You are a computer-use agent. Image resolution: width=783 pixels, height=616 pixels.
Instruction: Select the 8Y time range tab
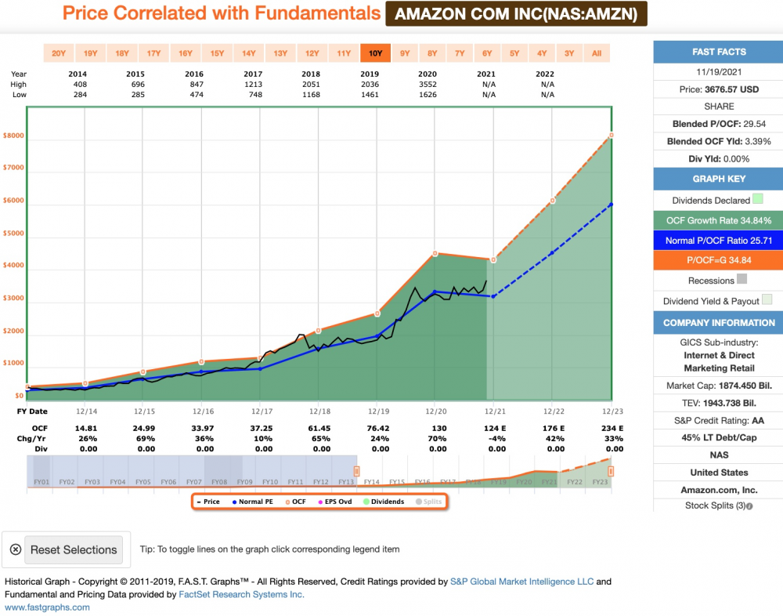coord(432,53)
